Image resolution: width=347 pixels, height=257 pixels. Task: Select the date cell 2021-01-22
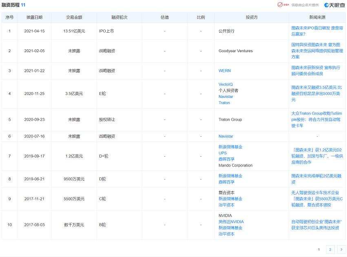(x=34, y=71)
